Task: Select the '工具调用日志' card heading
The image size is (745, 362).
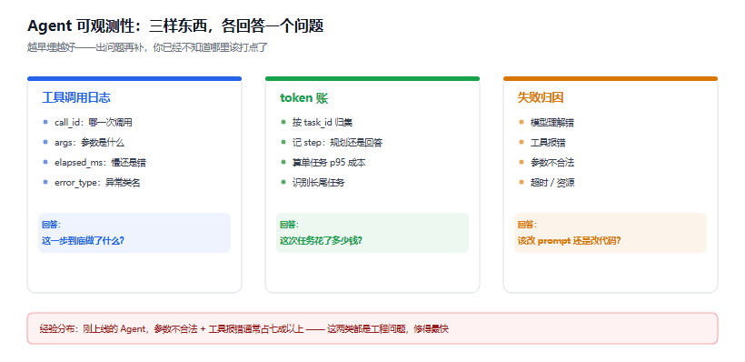Action: (x=76, y=98)
